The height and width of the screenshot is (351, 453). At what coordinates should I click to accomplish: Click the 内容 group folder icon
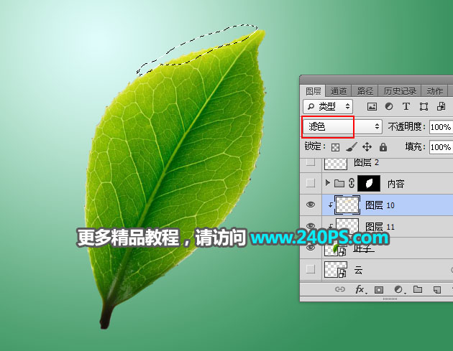[339, 184]
